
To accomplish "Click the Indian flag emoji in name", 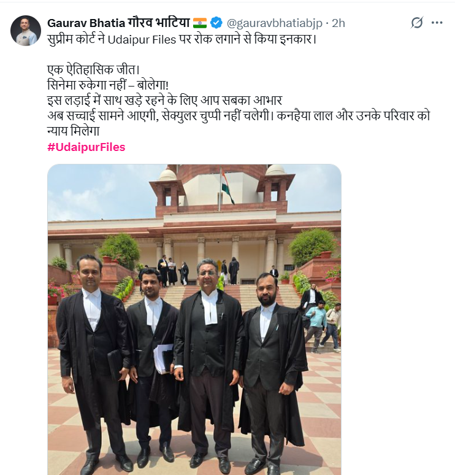I will point(200,23).
